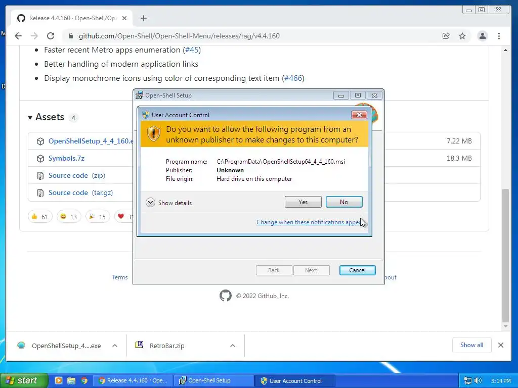Screen dimensions: 518x388
Task: Click the heart reaction
Action: click(124, 216)
